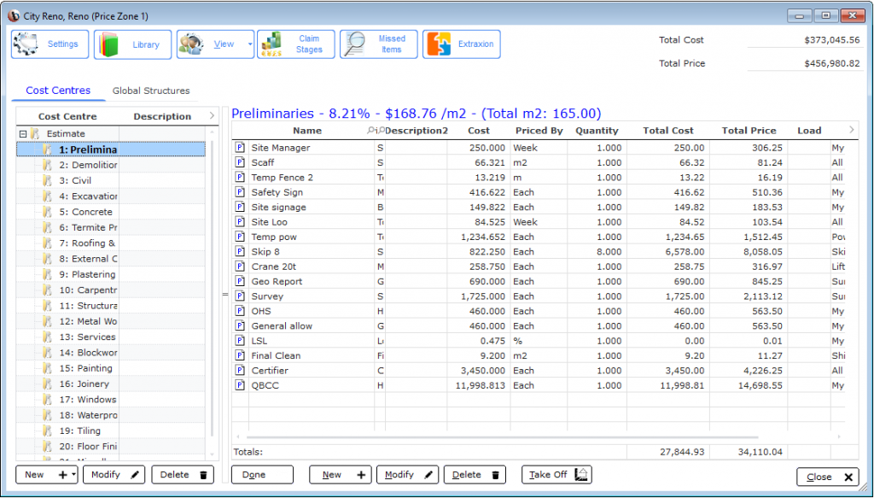
Task: Click the plus icon on the cost centre New button
Action: coord(61,474)
